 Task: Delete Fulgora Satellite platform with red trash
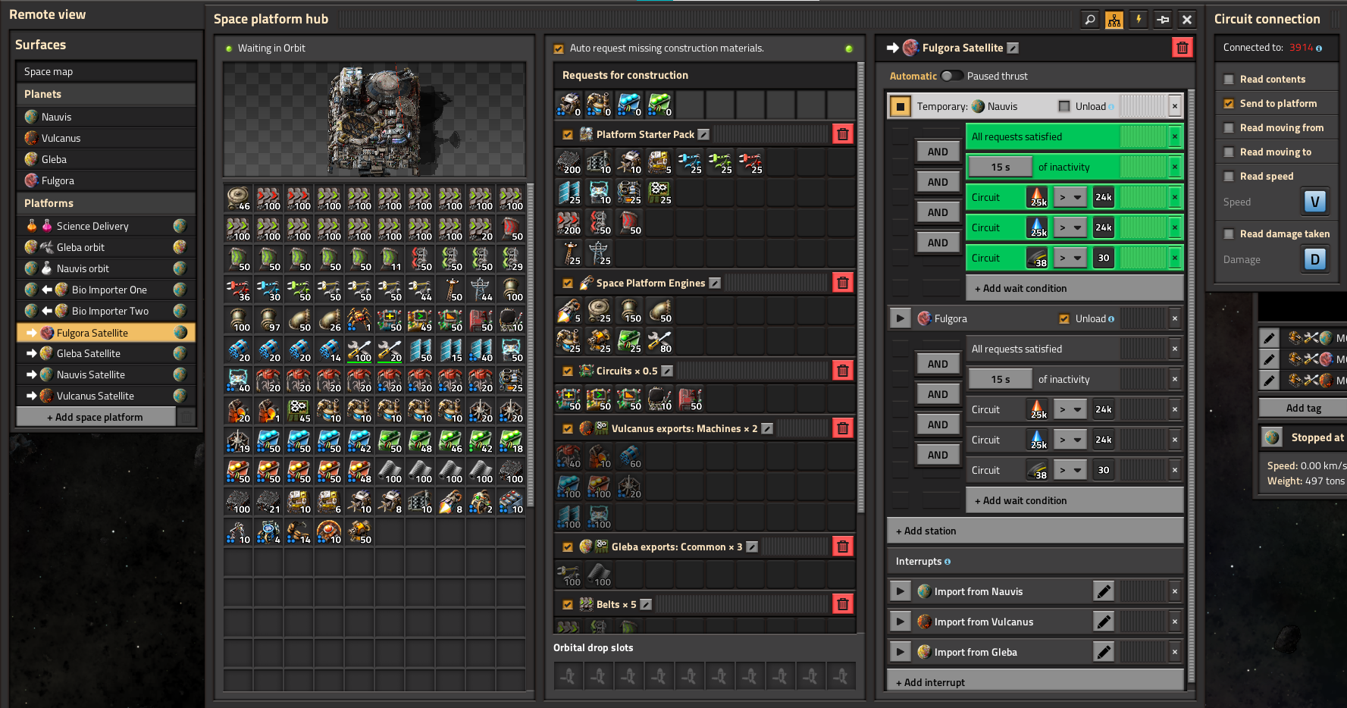pos(1182,48)
